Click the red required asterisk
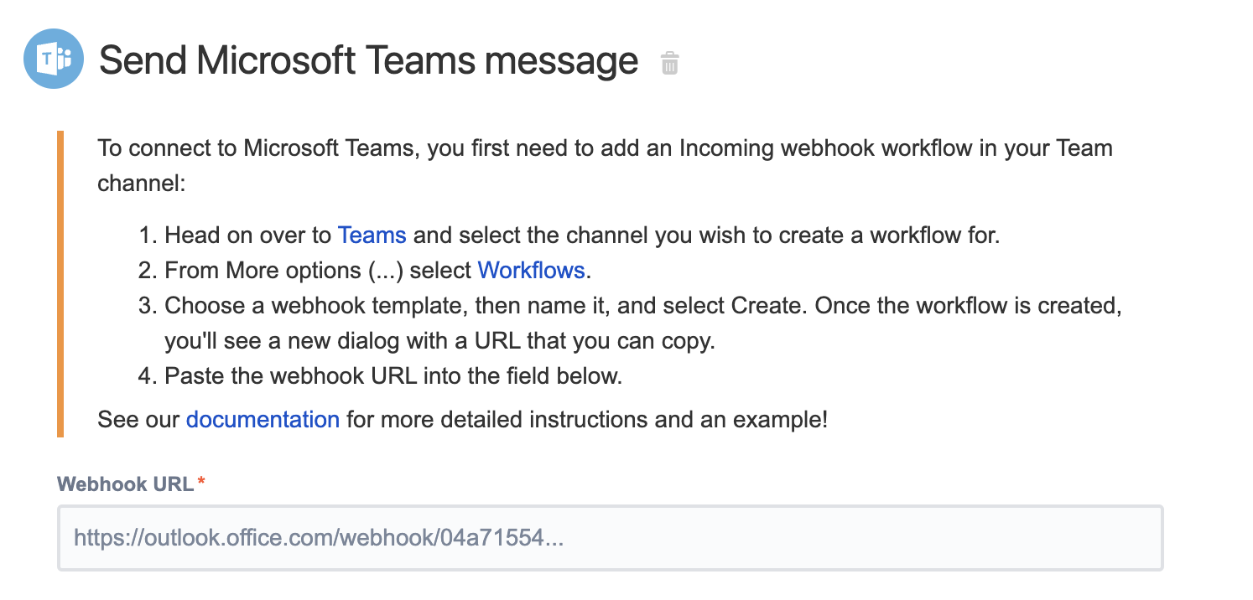This screenshot has width=1253, height=600. [x=201, y=482]
